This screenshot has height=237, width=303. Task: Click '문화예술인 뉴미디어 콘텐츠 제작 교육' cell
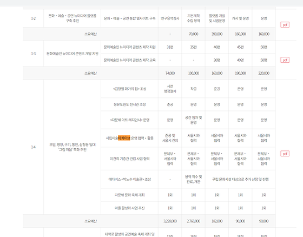point(129,60)
